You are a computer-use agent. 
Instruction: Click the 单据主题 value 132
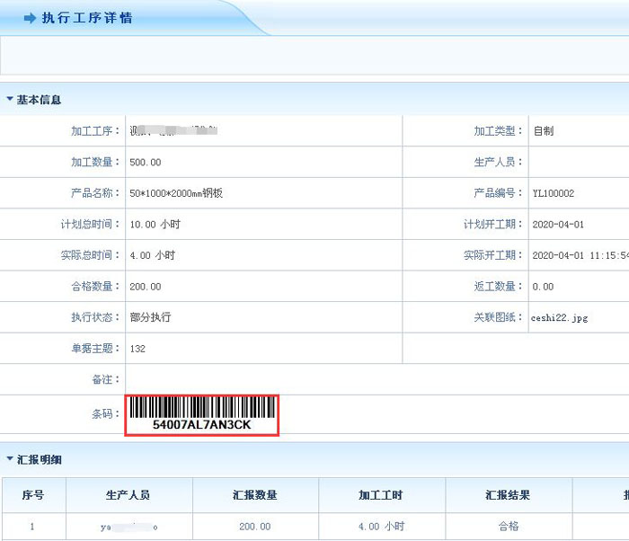tap(137, 349)
